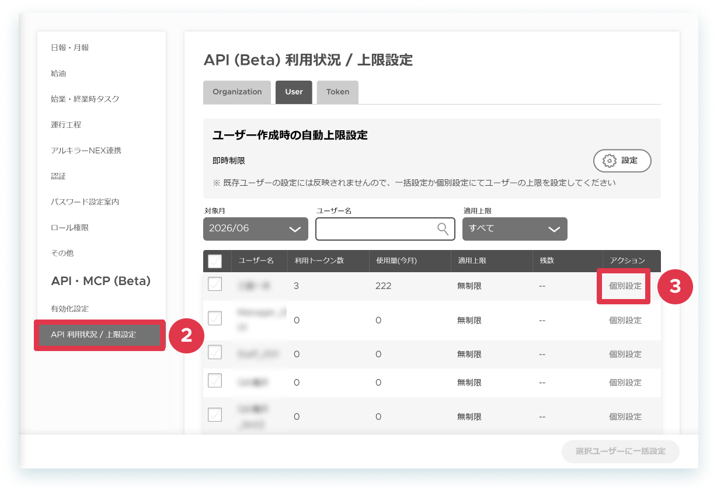The image size is (717, 493).
Task: Select the User tab
Action: pos(294,92)
